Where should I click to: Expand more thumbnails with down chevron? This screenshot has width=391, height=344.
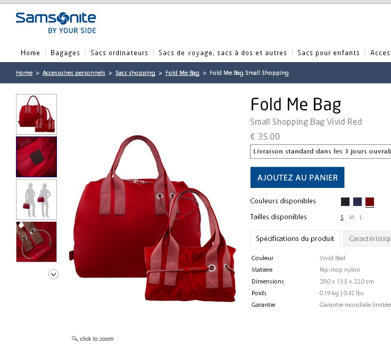(x=53, y=274)
